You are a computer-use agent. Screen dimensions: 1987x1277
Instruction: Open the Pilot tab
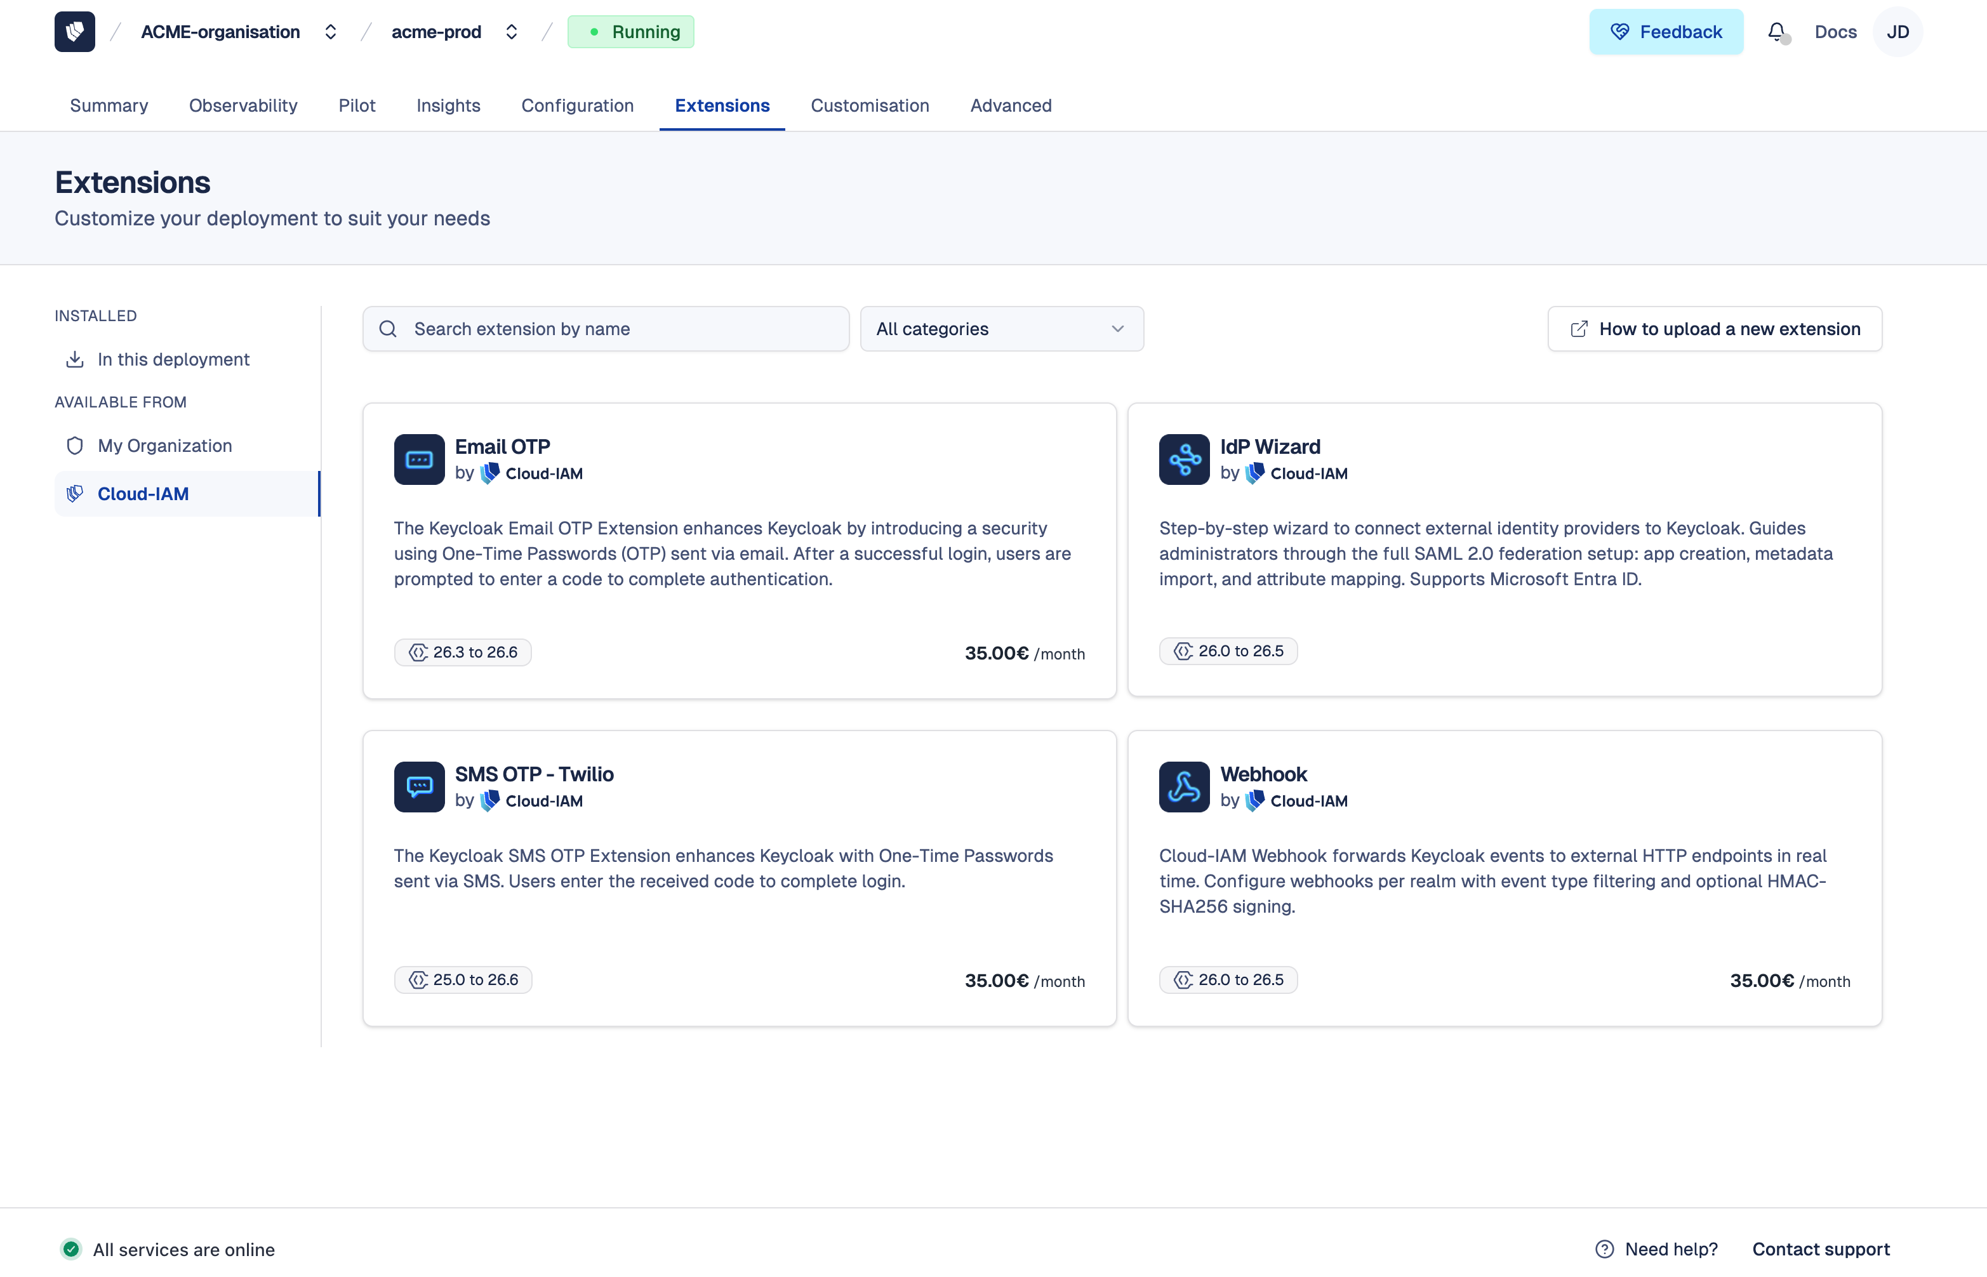click(357, 105)
